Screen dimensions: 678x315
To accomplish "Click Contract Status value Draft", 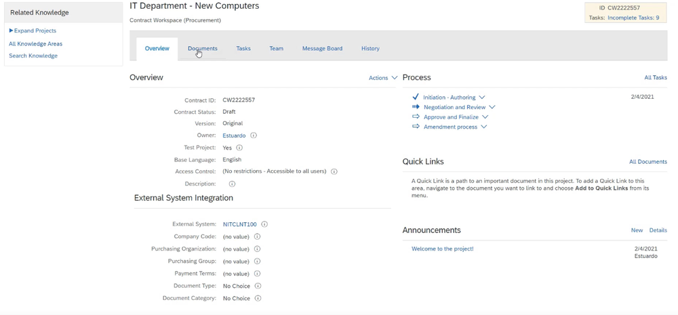I will [x=229, y=112].
